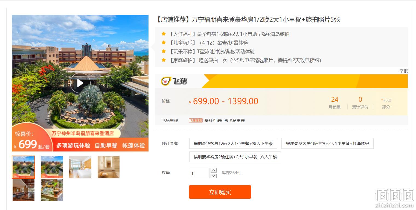Click the 立即购买 button
The width and height of the screenshot is (416, 210).
click(220, 192)
